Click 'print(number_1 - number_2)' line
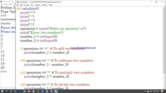The width and height of the screenshot is (166, 93). (x=46, y=65)
